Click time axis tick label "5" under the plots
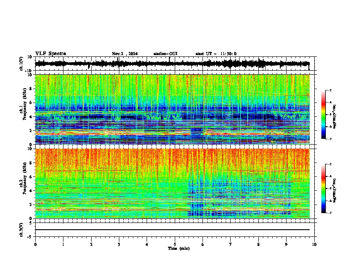 (175, 244)
